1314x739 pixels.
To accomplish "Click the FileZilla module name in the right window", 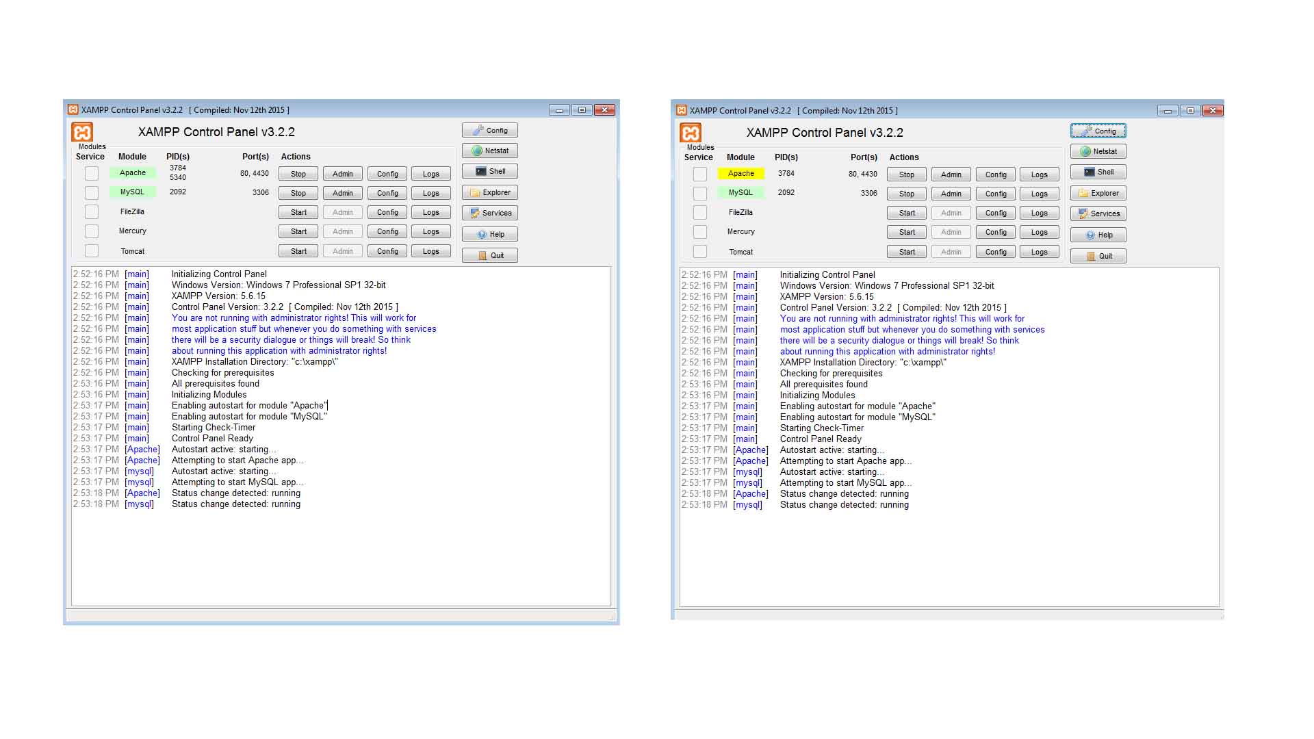I will click(x=740, y=212).
